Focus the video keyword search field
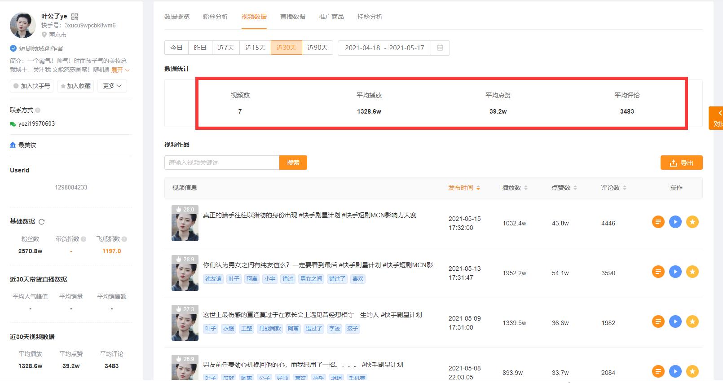The height and width of the screenshot is (383, 723). pos(222,163)
